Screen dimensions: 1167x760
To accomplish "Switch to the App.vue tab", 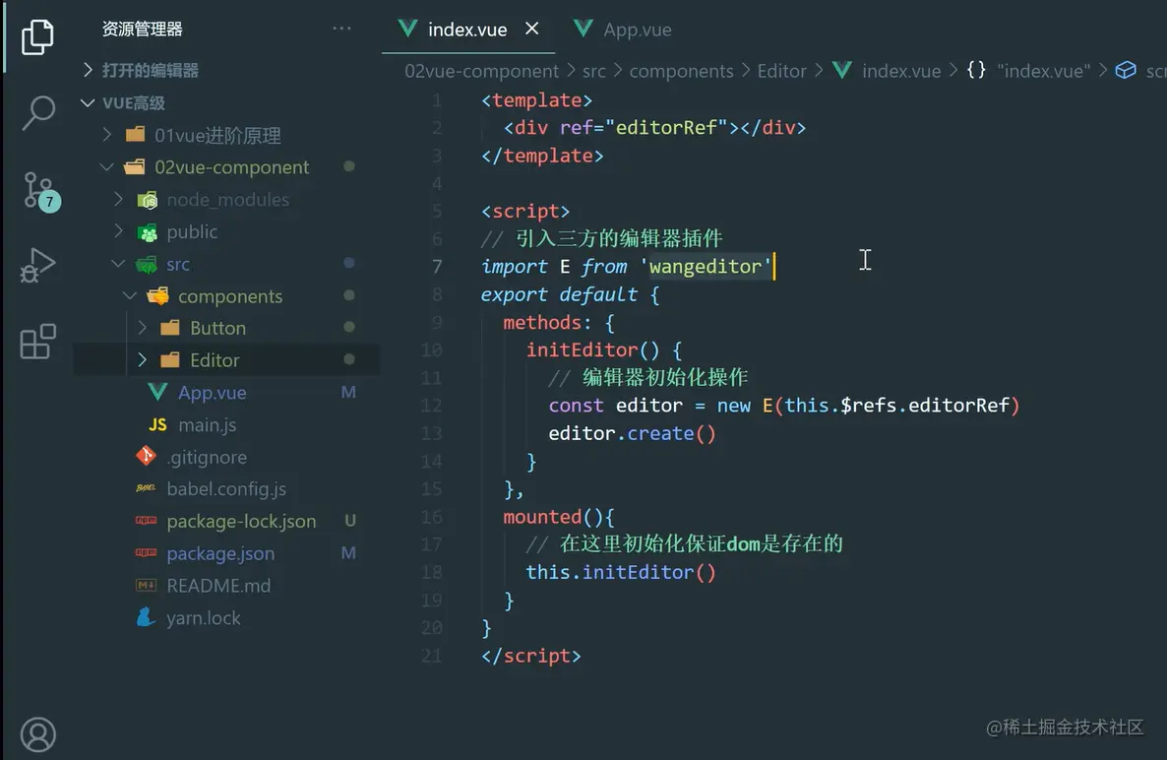I will tap(623, 30).
